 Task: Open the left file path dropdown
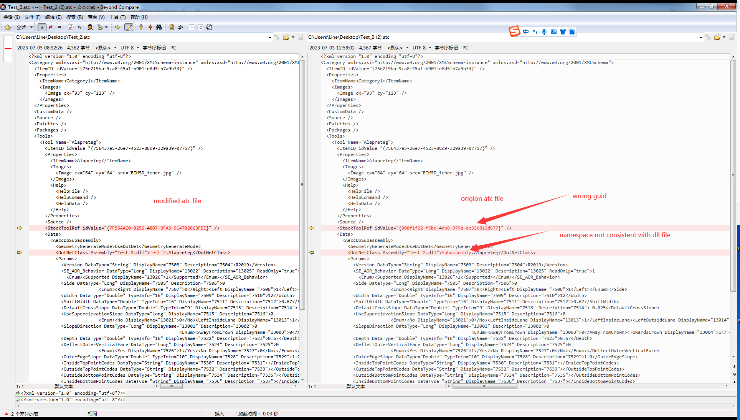pyautogui.click(x=270, y=37)
